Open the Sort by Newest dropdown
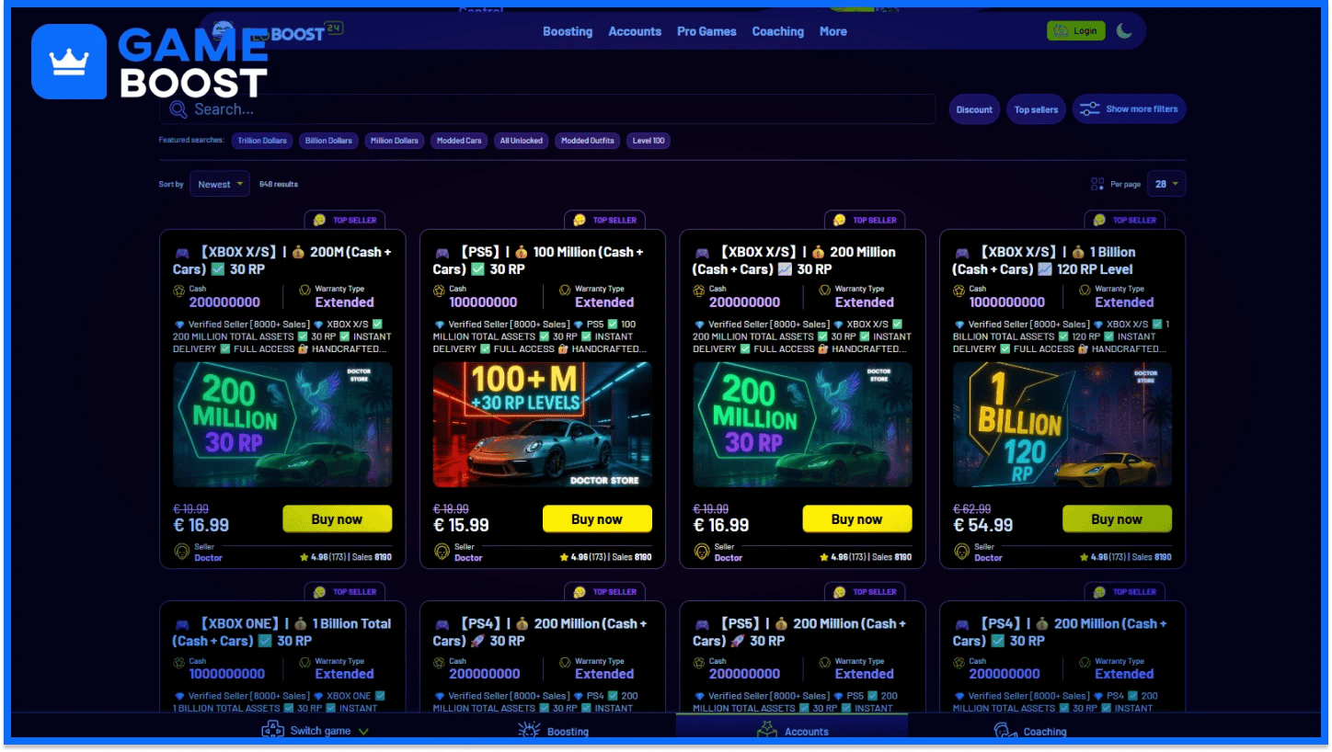Screen dimensions: 1332x752 219,184
